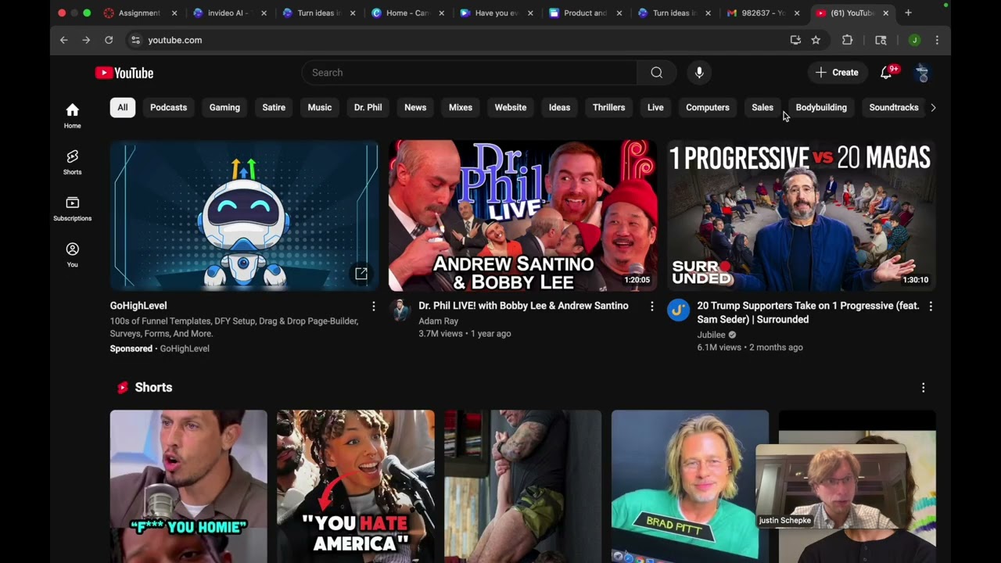This screenshot has width=1001, height=563.
Task: Play the 1 Progressive vs 20 MAGAs thumbnail
Action: click(x=802, y=216)
